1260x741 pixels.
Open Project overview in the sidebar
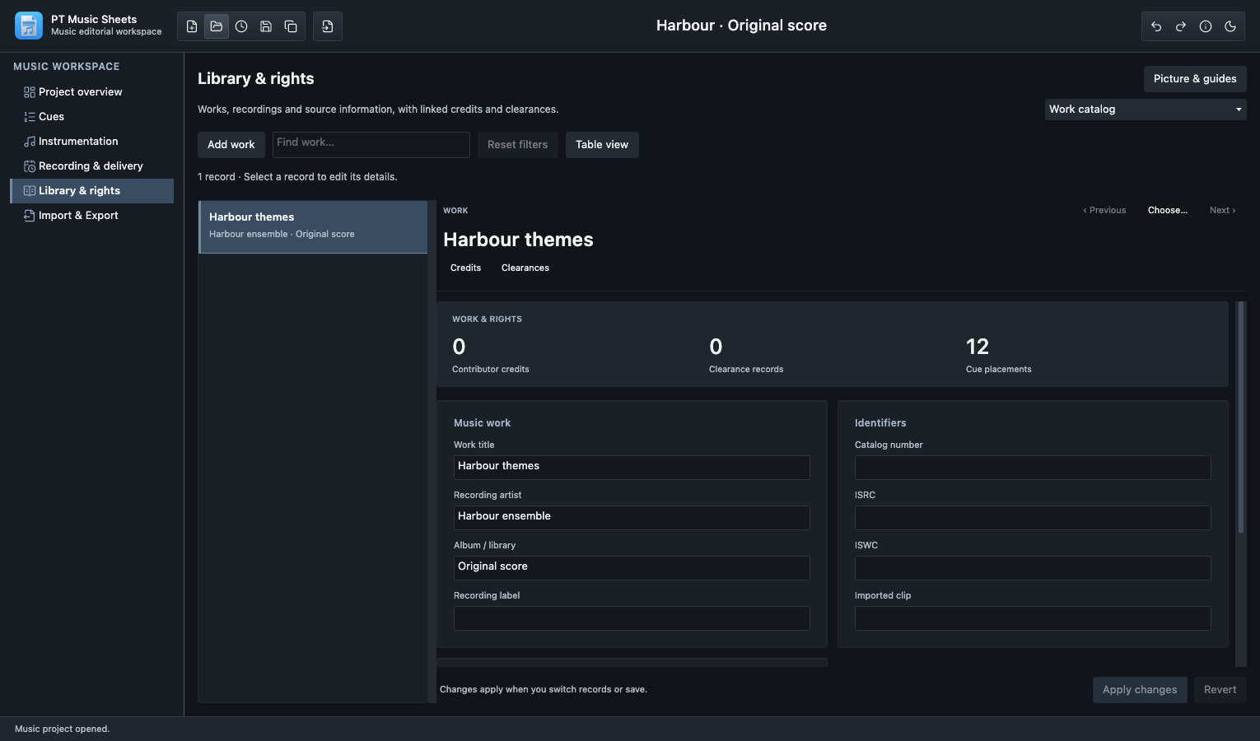click(92, 92)
